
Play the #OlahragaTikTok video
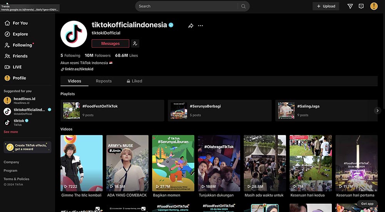[219, 163]
